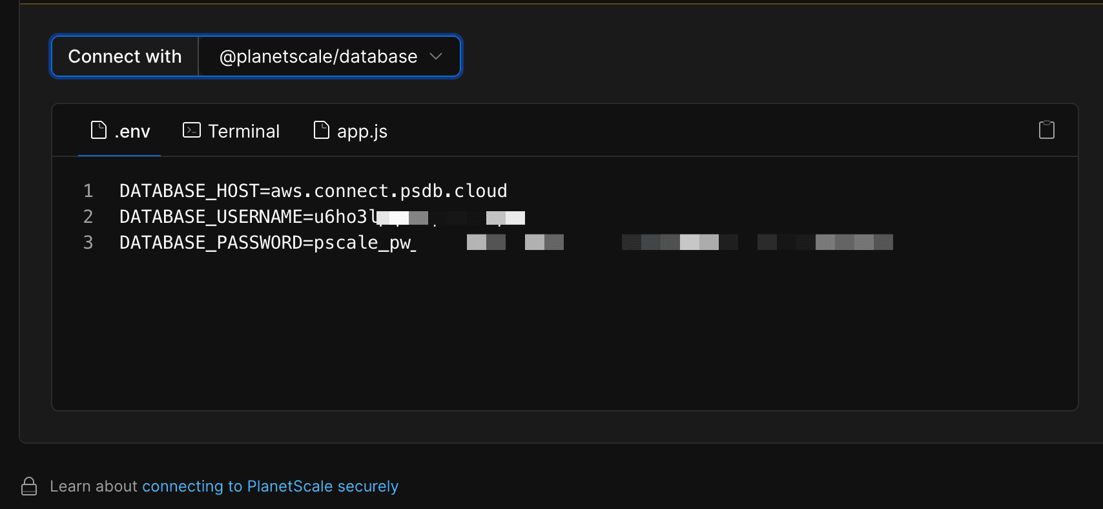Click the Terminal prompt icon
The width and height of the screenshot is (1103, 509).
(192, 130)
